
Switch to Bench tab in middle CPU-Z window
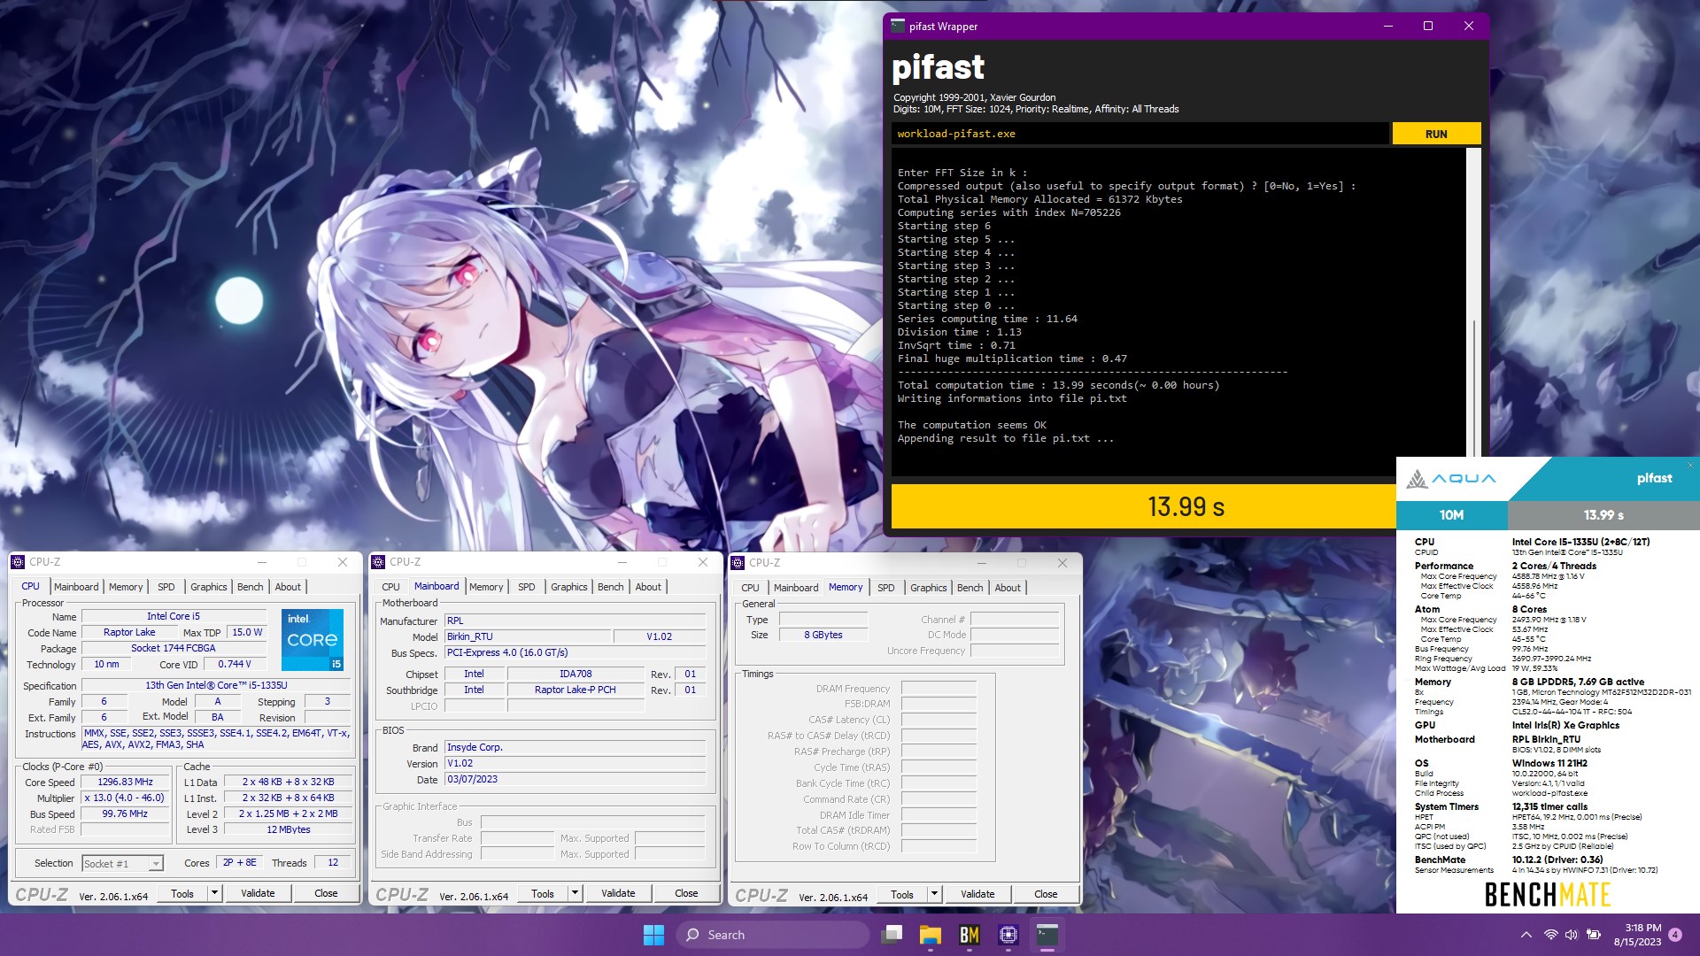click(x=611, y=587)
